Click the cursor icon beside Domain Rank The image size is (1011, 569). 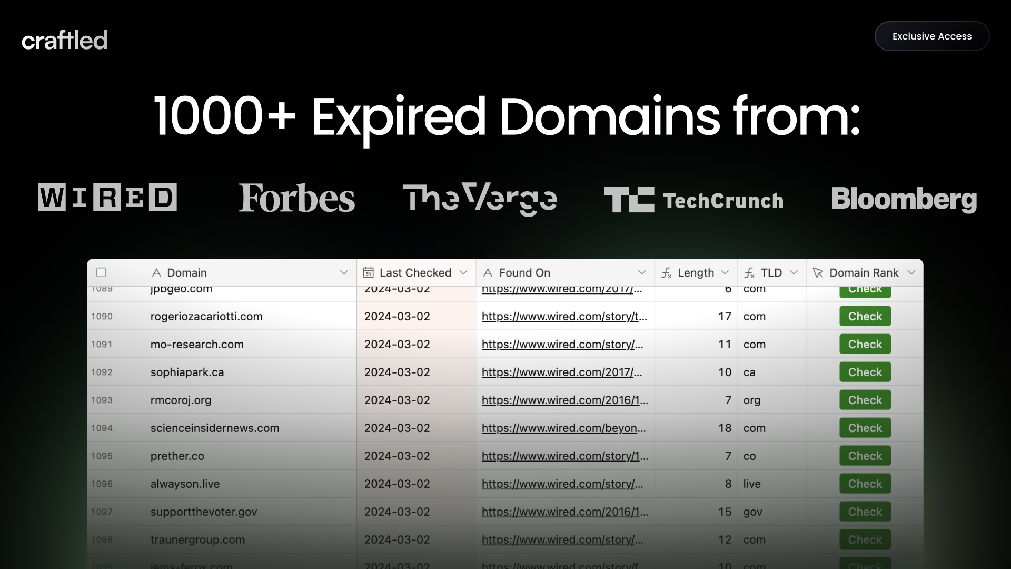point(818,273)
